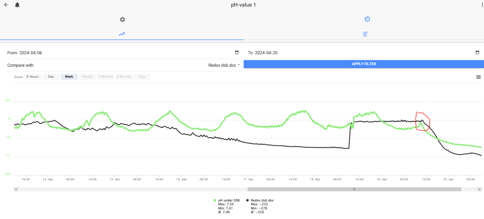
Task: Toggle the pH under DSB legend series
Action: (x=227, y=200)
